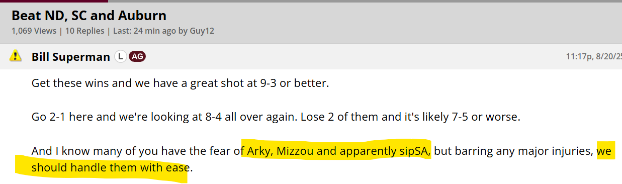
Task: Open the Beat ND, SC and Auburn thread title
Action: tap(89, 16)
